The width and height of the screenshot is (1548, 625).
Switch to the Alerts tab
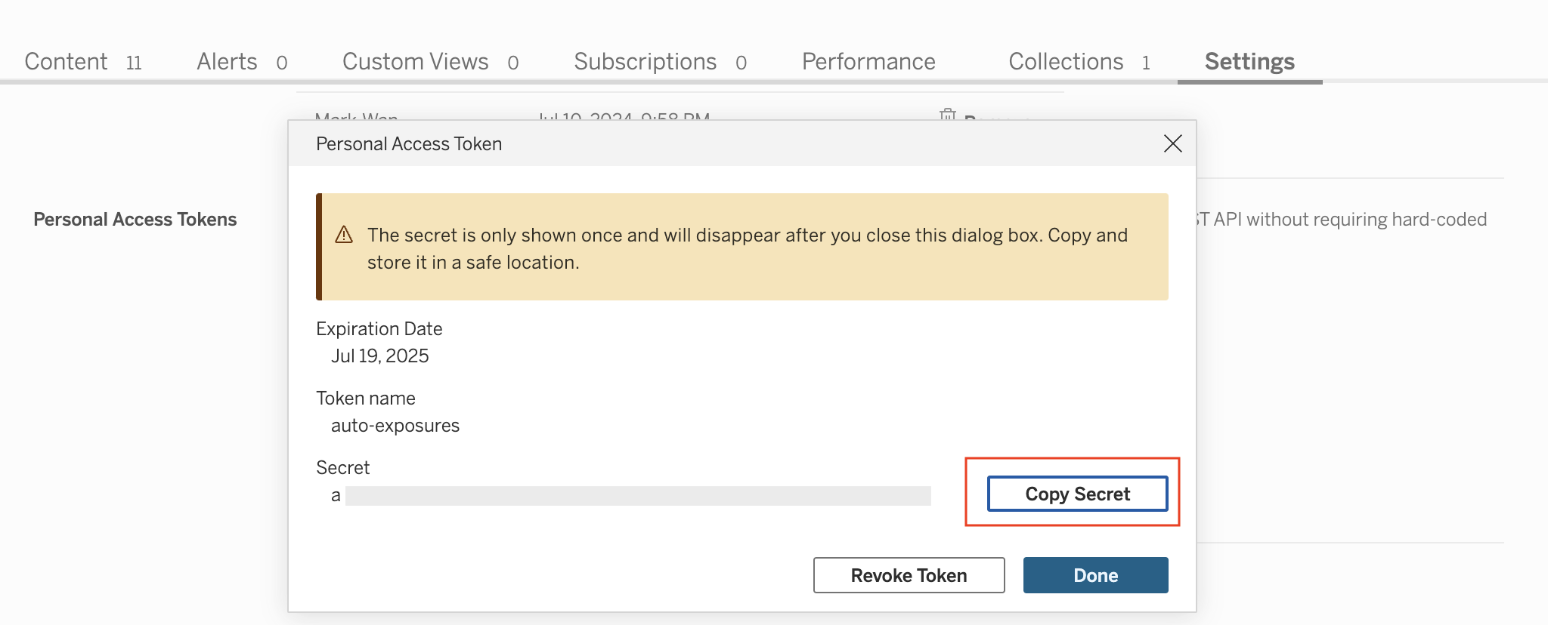pos(227,61)
